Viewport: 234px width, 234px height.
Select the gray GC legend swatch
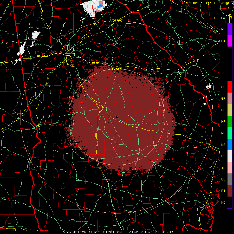pyautogui.click(x=230, y=179)
